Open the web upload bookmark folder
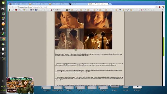This screenshot has width=167, height=94. click(x=75, y=10)
